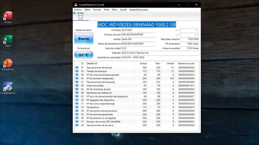The width and height of the screenshot is (259, 145).
Task: Click the Actual column header
Action: 143,64
